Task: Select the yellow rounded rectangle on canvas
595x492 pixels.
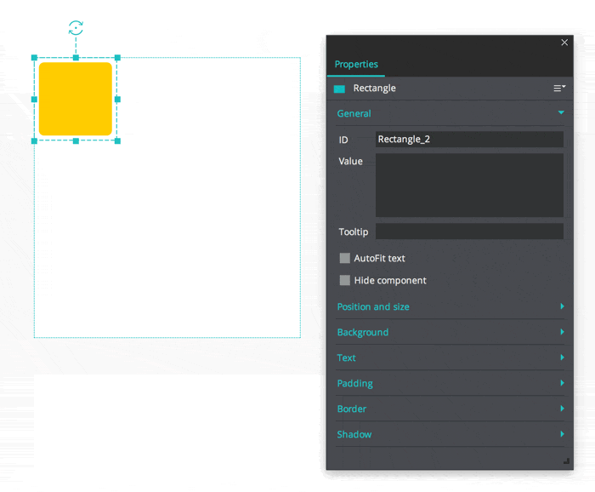Action: [76, 99]
